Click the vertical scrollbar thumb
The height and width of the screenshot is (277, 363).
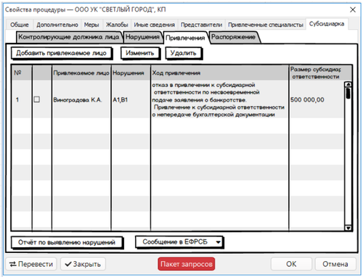348,93
